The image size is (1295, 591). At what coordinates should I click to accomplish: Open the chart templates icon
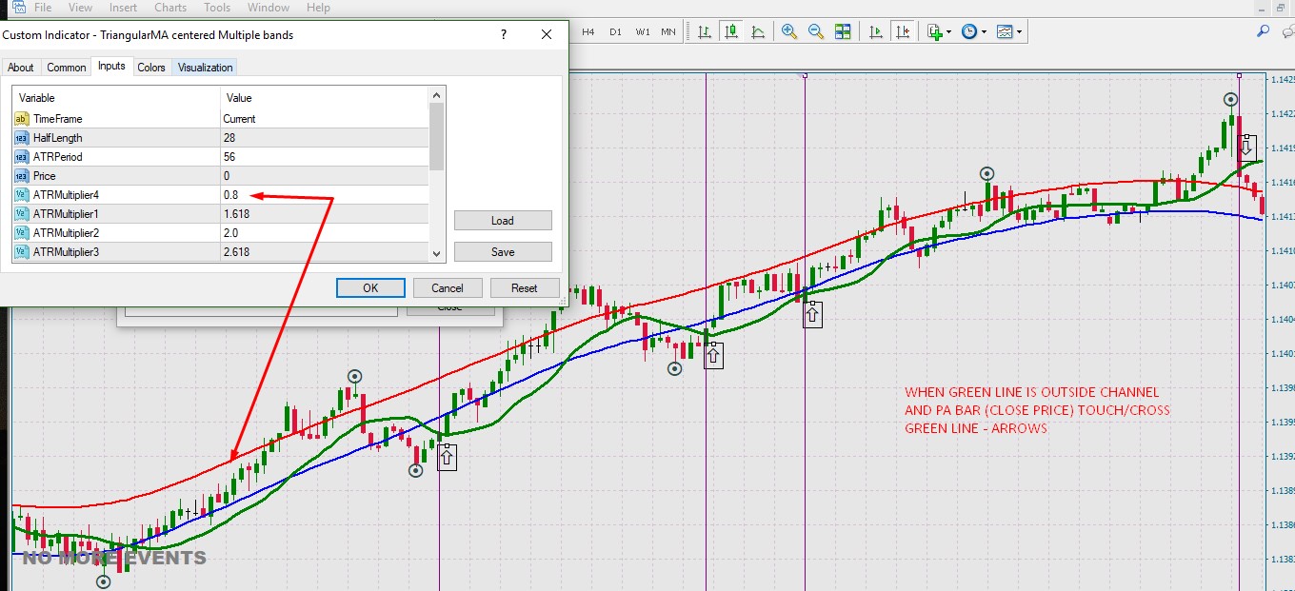click(x=1005, y=31)
